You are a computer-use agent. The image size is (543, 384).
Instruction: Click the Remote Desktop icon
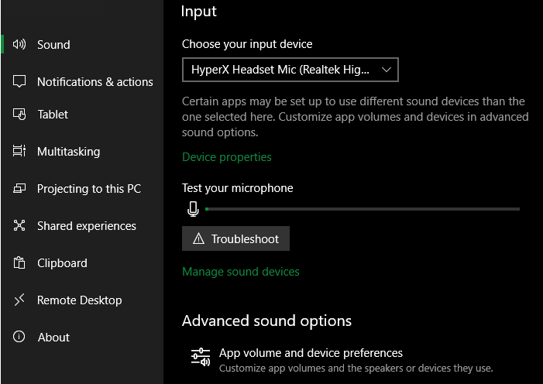point(19,300)
